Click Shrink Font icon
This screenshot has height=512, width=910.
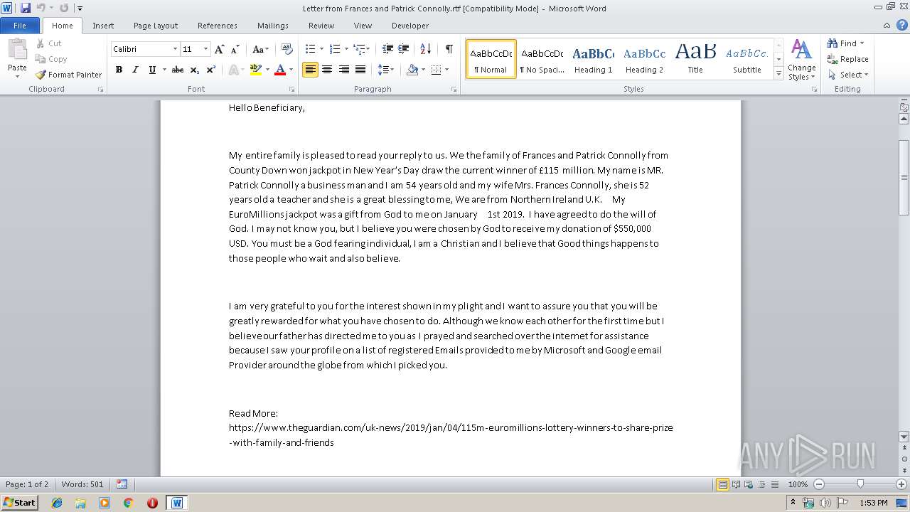coord(235,49)
